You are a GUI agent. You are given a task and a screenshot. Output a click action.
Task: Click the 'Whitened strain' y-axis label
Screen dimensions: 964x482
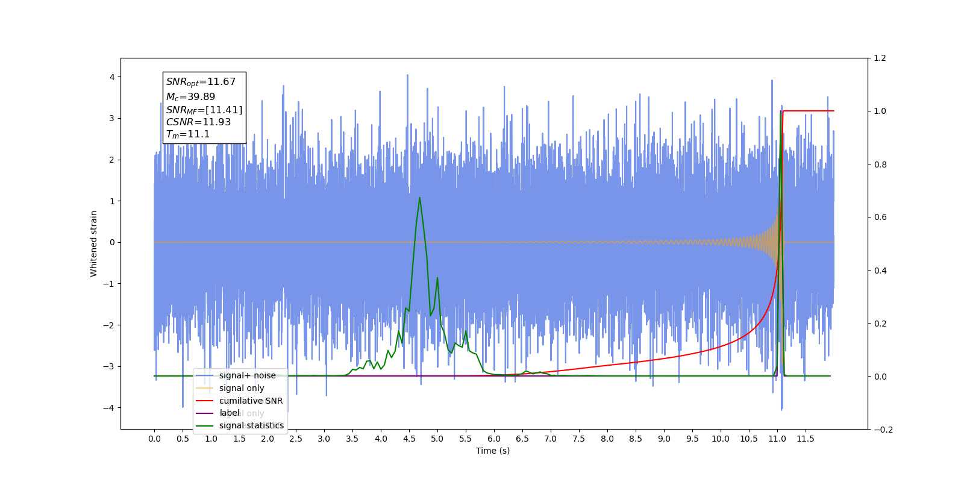[x=93, y=243]
